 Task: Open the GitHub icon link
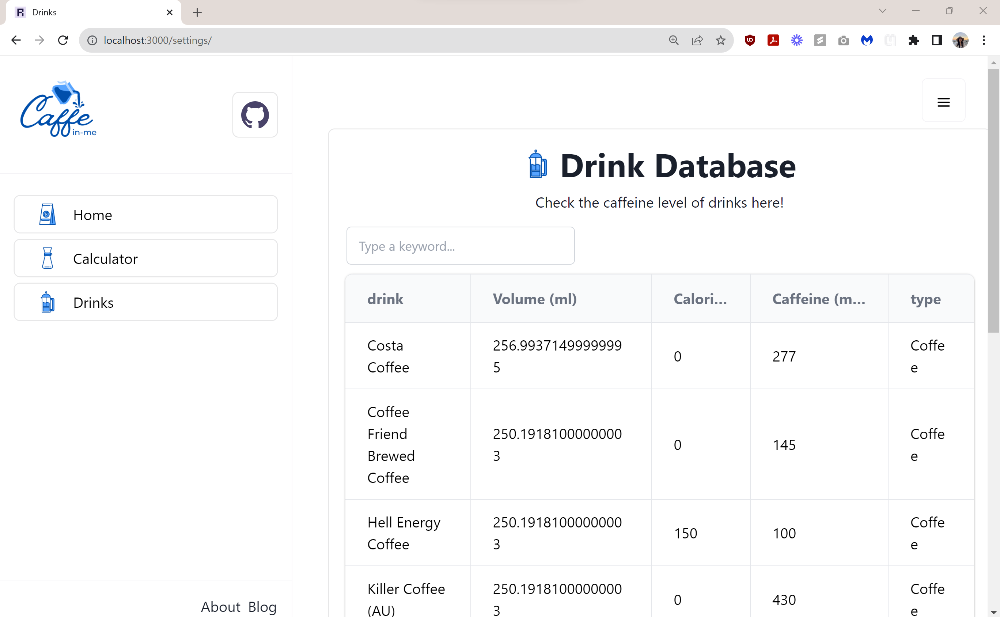[255, 115]
